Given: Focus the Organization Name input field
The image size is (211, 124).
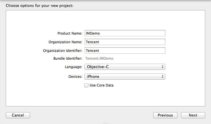Looking at the screenshot, I should click(x=125, y=42).
